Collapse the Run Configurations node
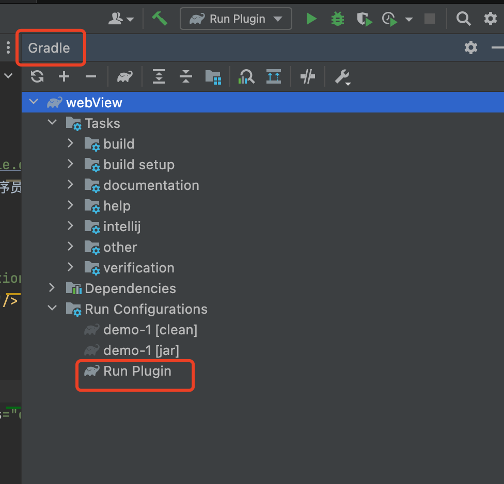This screenshot has width=504, height=484. 52,309
